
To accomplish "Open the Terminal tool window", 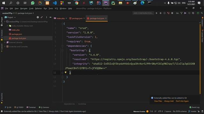I will point(31,107).
